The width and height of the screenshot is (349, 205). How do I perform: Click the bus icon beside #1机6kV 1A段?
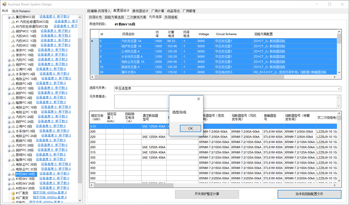[13, 174]
